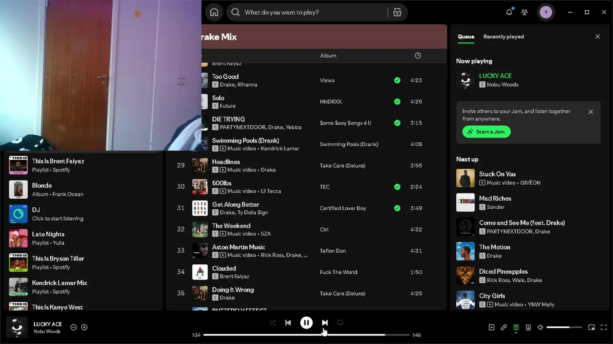Select City Girls in the queue

click(x=528, y=300)
